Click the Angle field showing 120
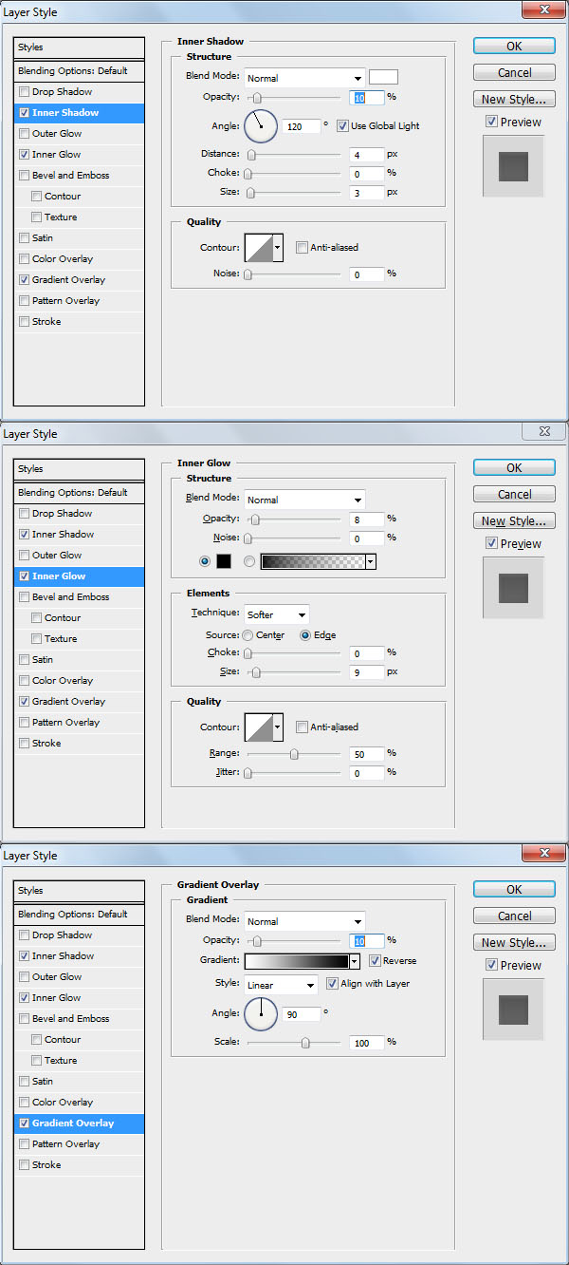The image size is (569, 1265). (302, 125)
